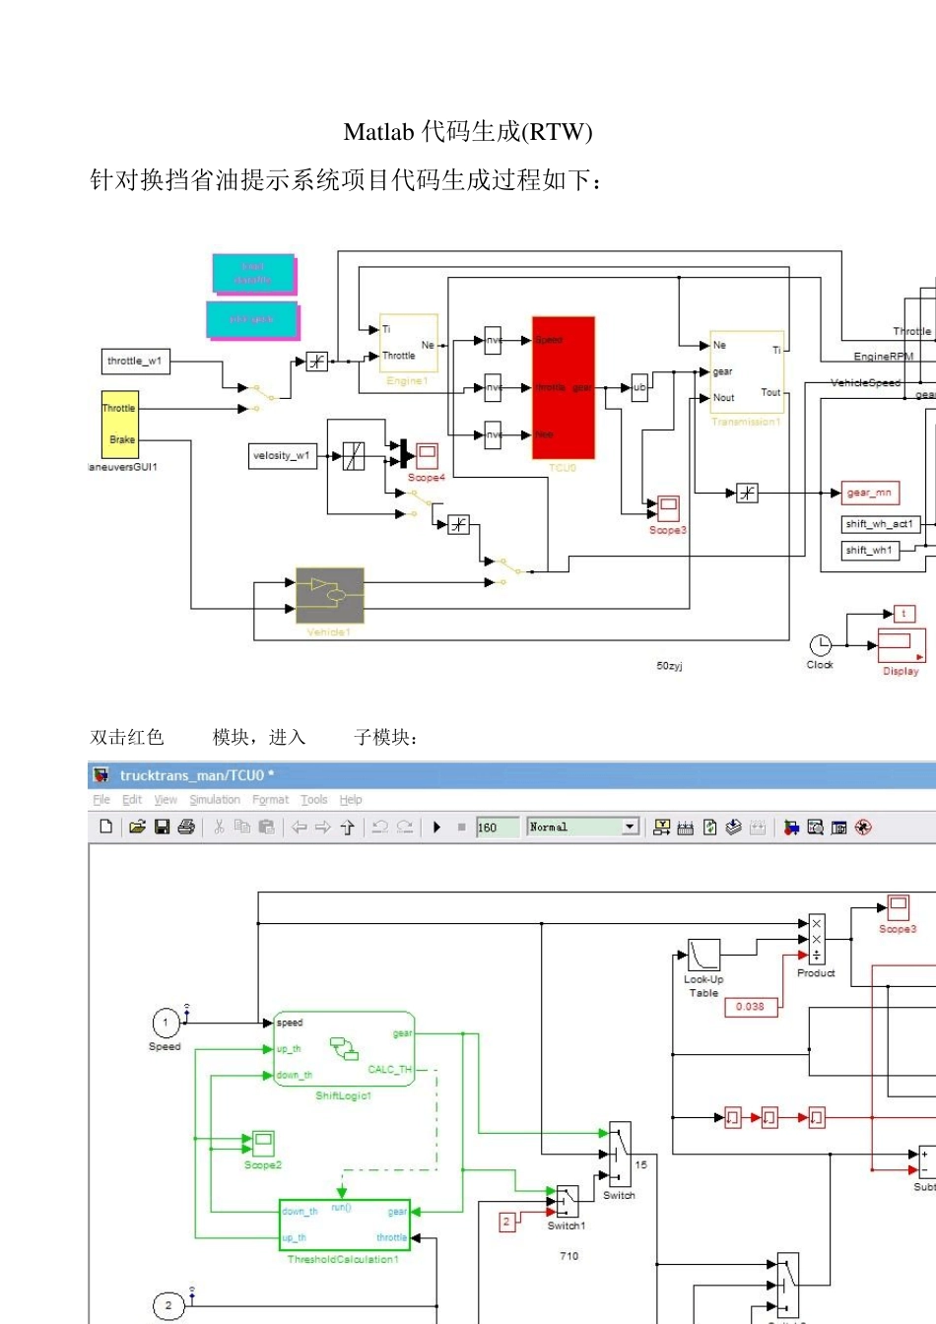Click the Model Explorer icon
This screenshot has height=1324, width=936.
(x=815, y=827)
